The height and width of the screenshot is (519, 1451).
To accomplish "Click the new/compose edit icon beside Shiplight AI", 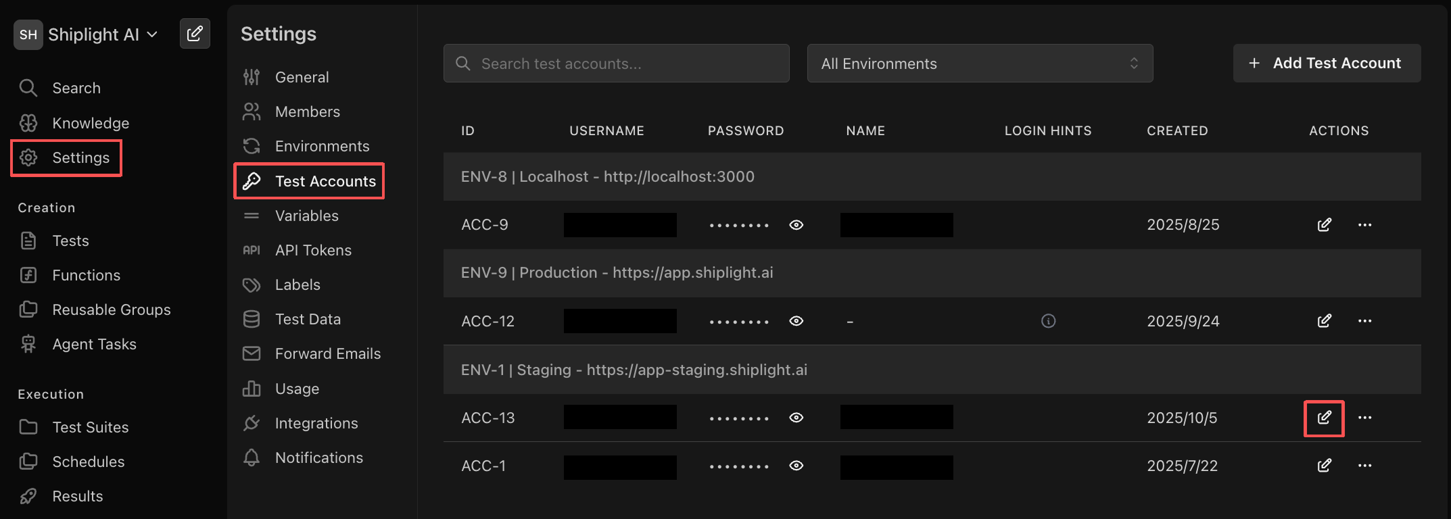I will [x=195, y=34].
